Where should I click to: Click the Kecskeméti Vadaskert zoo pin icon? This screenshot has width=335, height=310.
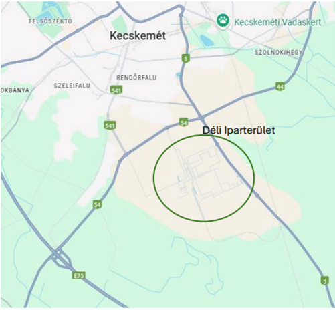[x=223, y=21]
